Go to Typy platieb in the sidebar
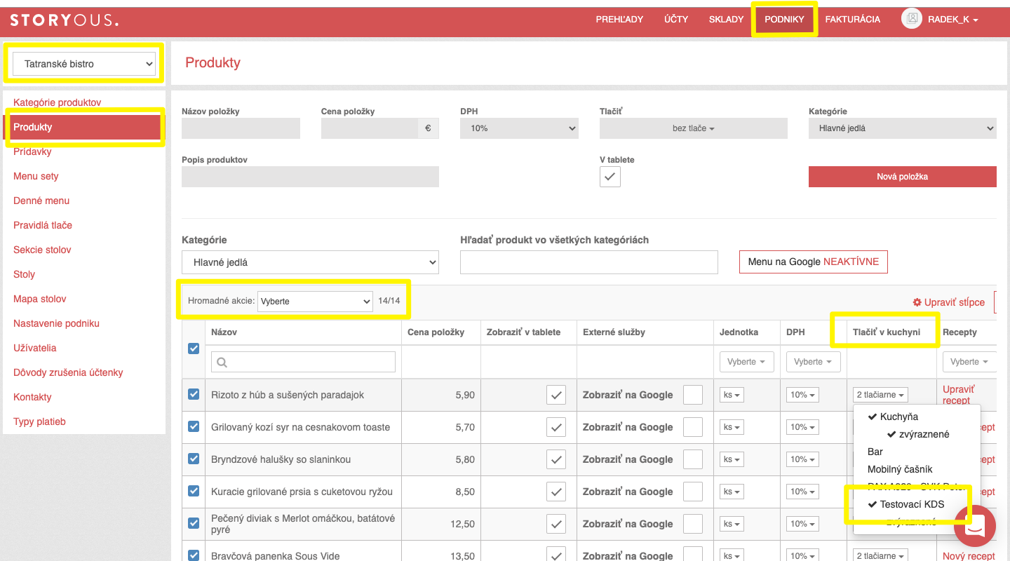Screen dimensions: 1010x561 click(x=39, y=421)
